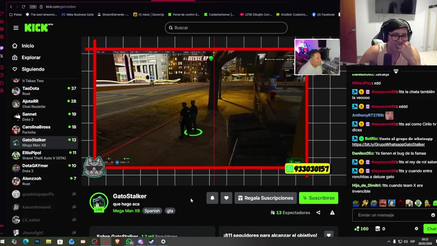Click Regala Suscripciones button

(x=266, y=198)
